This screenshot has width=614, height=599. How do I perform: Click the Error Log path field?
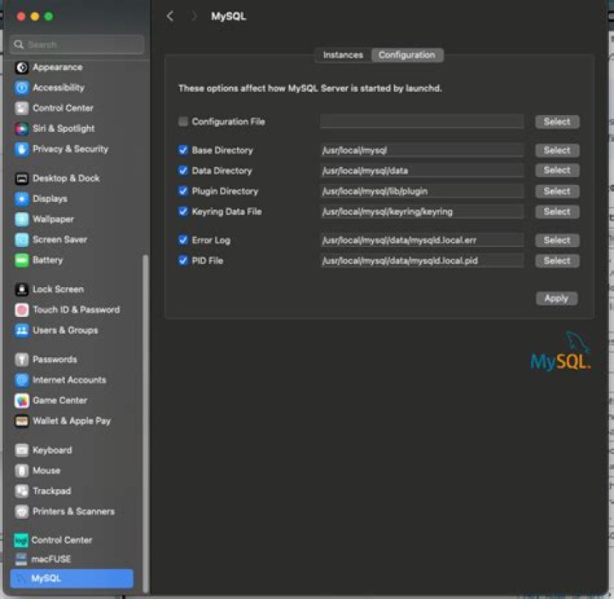coord(422,240)
